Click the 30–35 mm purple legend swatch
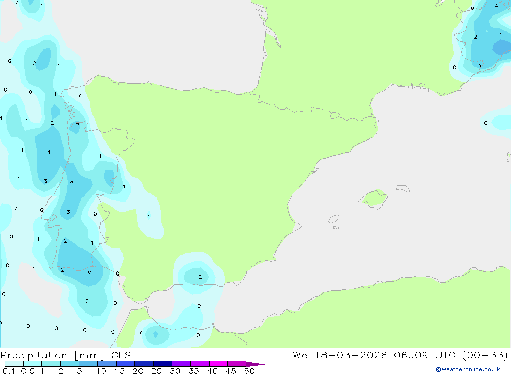Viewport: 511px width, 374px height. coord(181,364)
